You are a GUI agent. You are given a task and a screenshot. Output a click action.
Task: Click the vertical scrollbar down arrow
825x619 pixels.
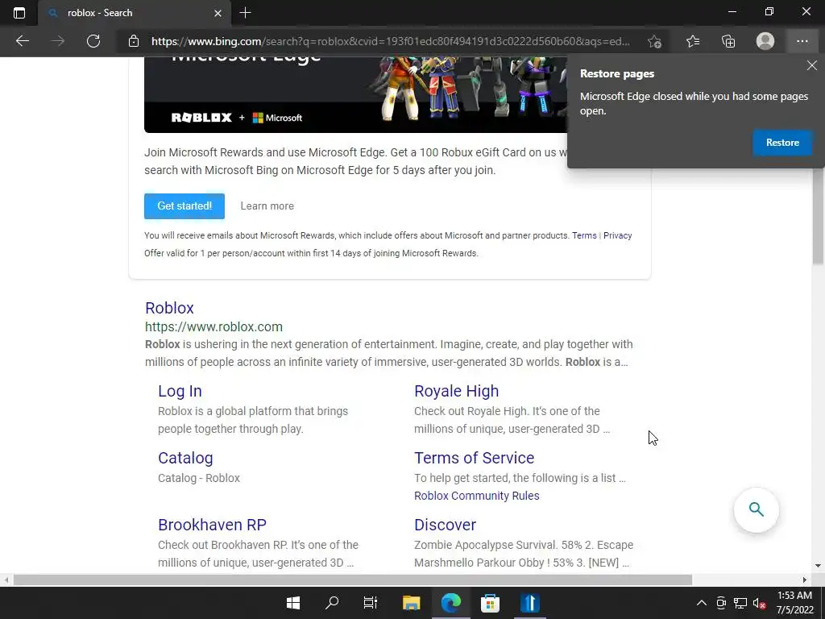pyautogui.click(x=819, y=566)
